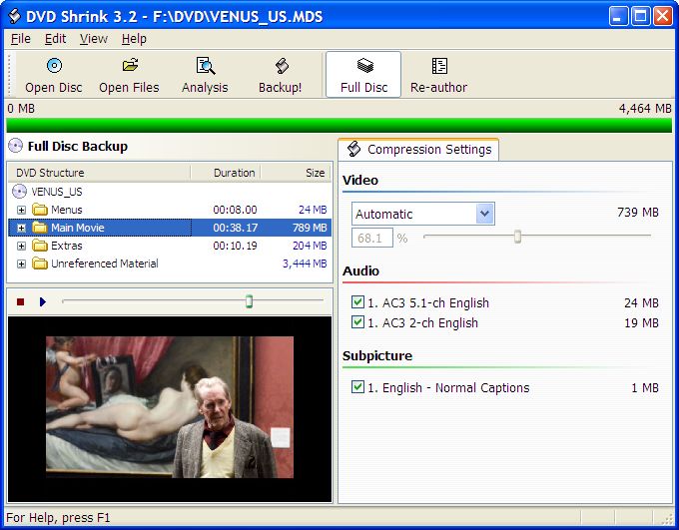Click the video preview frame

click(170, 407)
